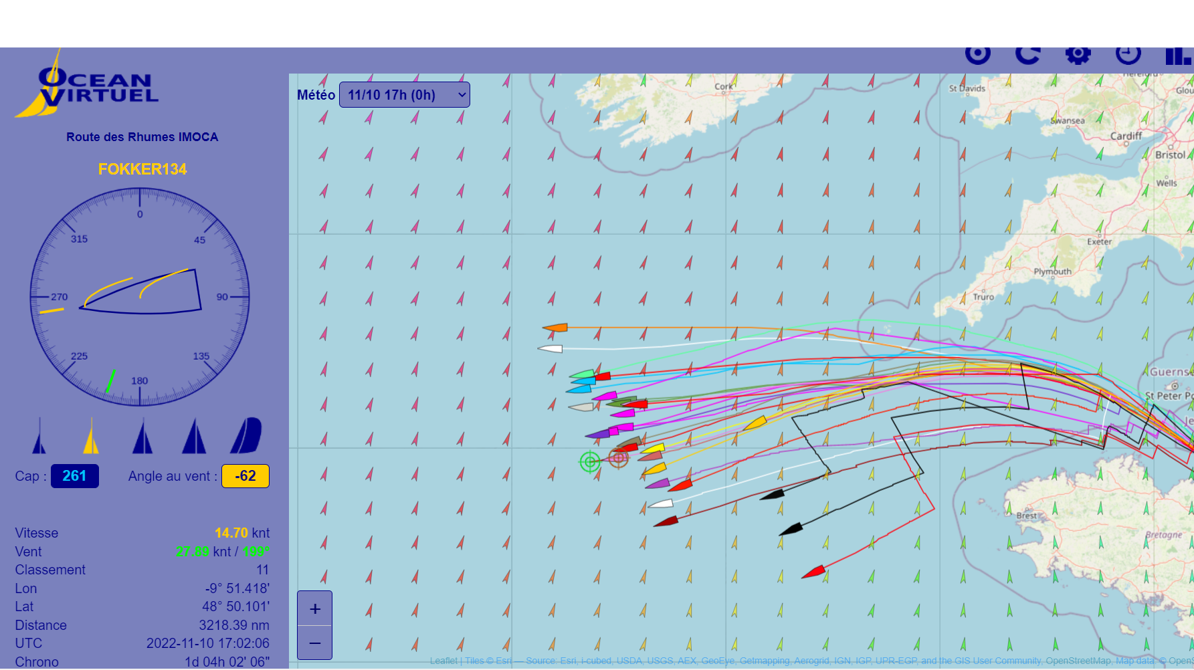Click the Route des Rhumes IMOCA title
The width and height of the screenshot is (1194, 670).
pos(142,137)
